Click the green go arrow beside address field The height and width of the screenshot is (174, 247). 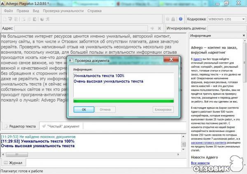click(152, 28)
